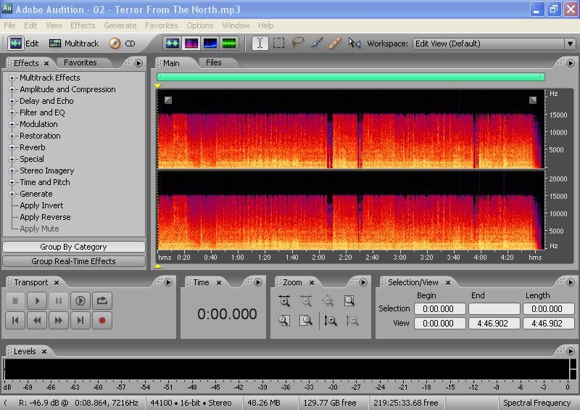
Task: Switch to the Files tab
Action: coord(213,62)
